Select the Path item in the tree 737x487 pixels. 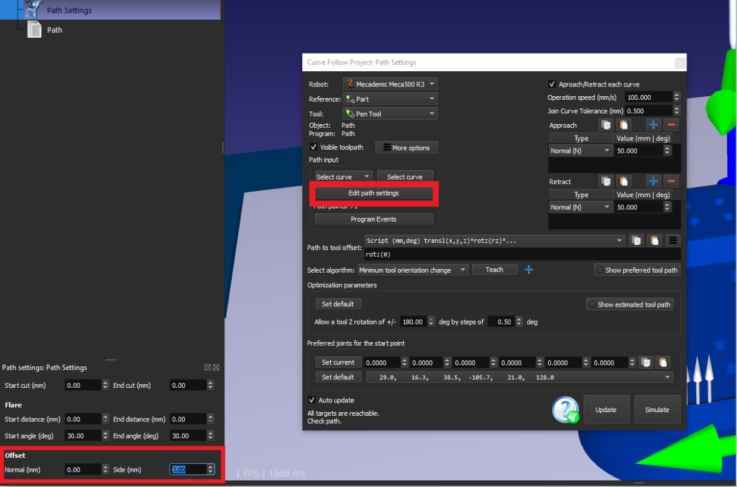point(54,30)
